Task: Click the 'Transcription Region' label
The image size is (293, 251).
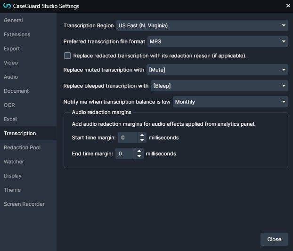Action: coord(89,25)
